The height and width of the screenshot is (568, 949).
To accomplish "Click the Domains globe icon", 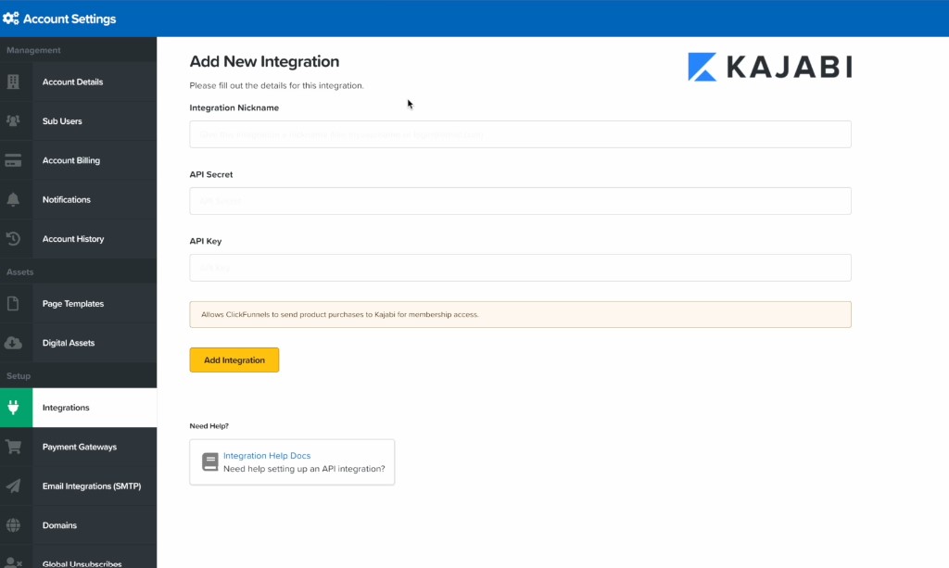I will 13,525.
